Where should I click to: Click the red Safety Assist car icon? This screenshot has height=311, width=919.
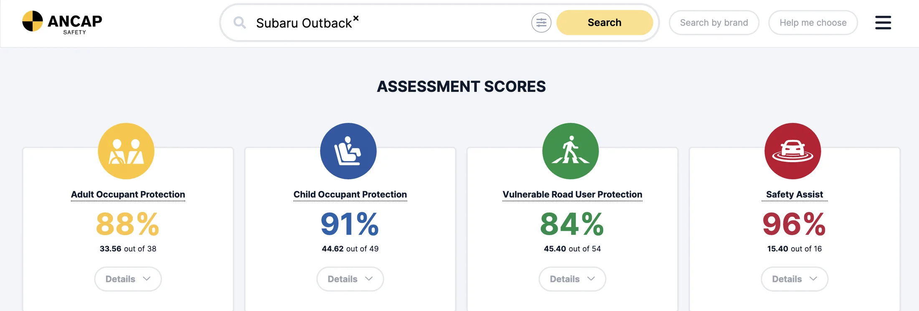pyautogui.click(x=792, y=151)
